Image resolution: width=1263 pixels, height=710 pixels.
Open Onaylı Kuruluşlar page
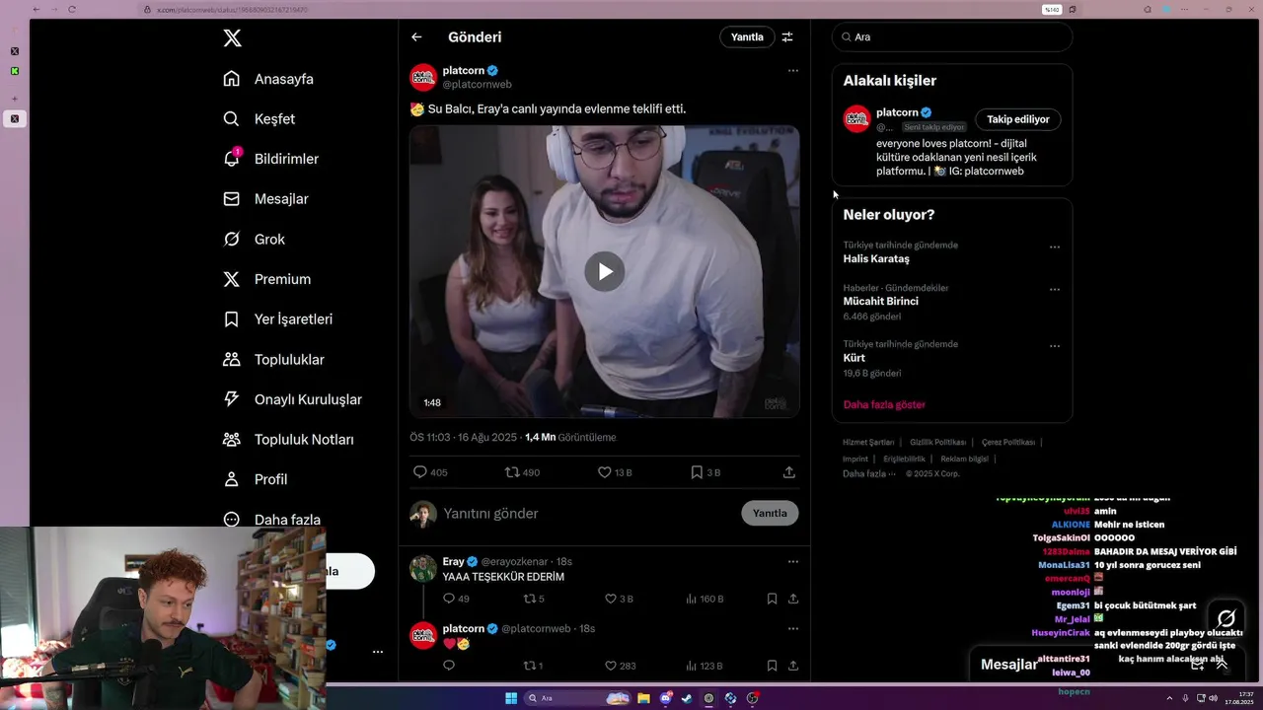293,399
